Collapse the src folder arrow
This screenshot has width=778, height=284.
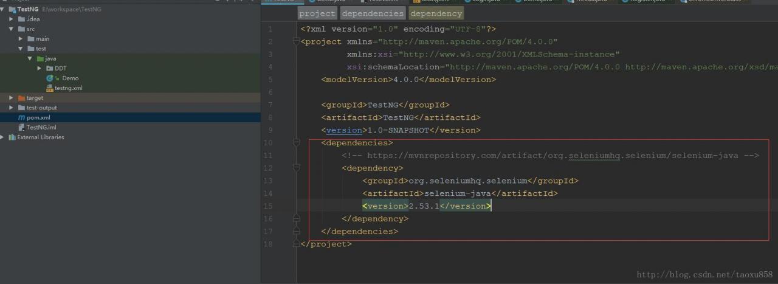11,29
